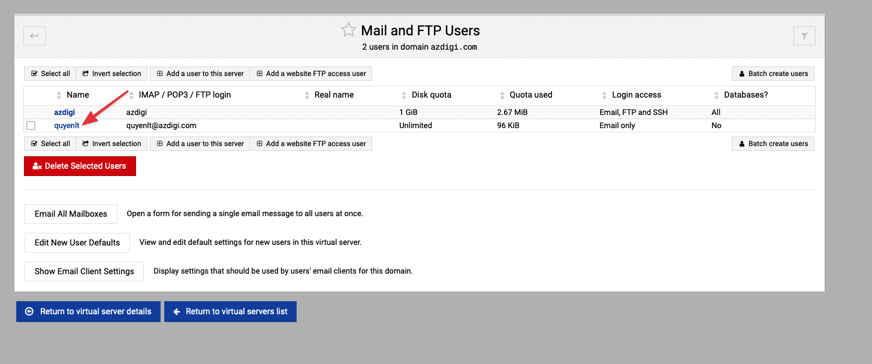Image resolution: width=872 pixels, height=364 pixels.
Task: Click bottom Select all button
Action: pyautogui.click(x=50, y=144)
